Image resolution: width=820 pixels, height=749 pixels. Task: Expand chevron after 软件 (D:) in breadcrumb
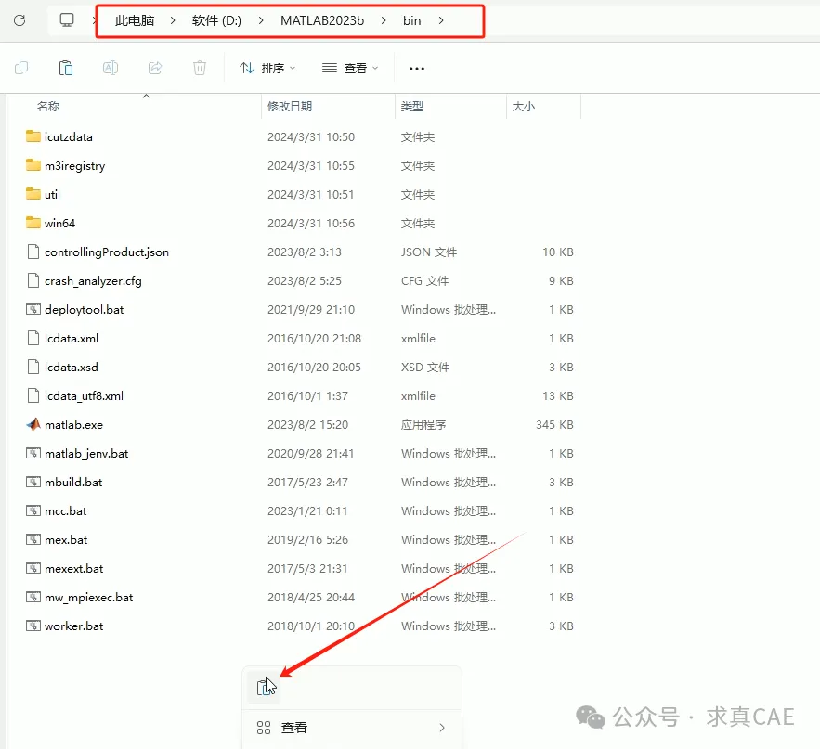pos(260,21)
